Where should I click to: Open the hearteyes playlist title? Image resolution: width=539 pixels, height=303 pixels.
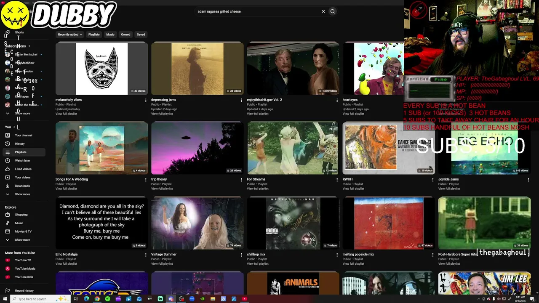350,100
